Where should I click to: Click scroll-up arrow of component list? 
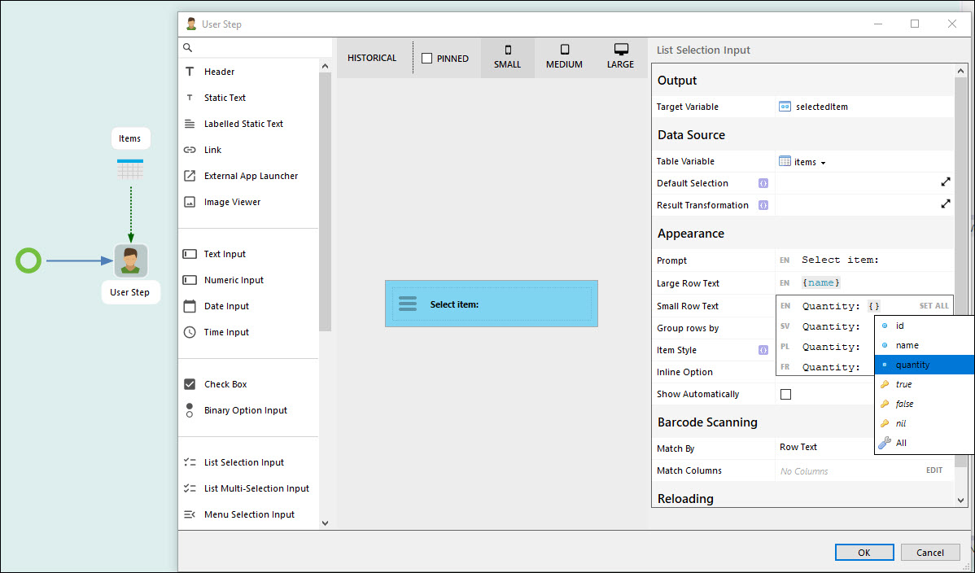click(x=325, y=66)
